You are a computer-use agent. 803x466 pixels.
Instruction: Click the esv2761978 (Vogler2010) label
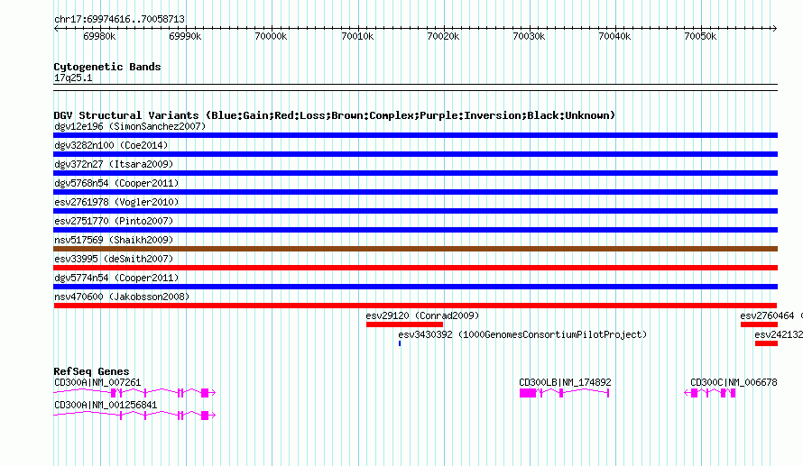point(116,202)
